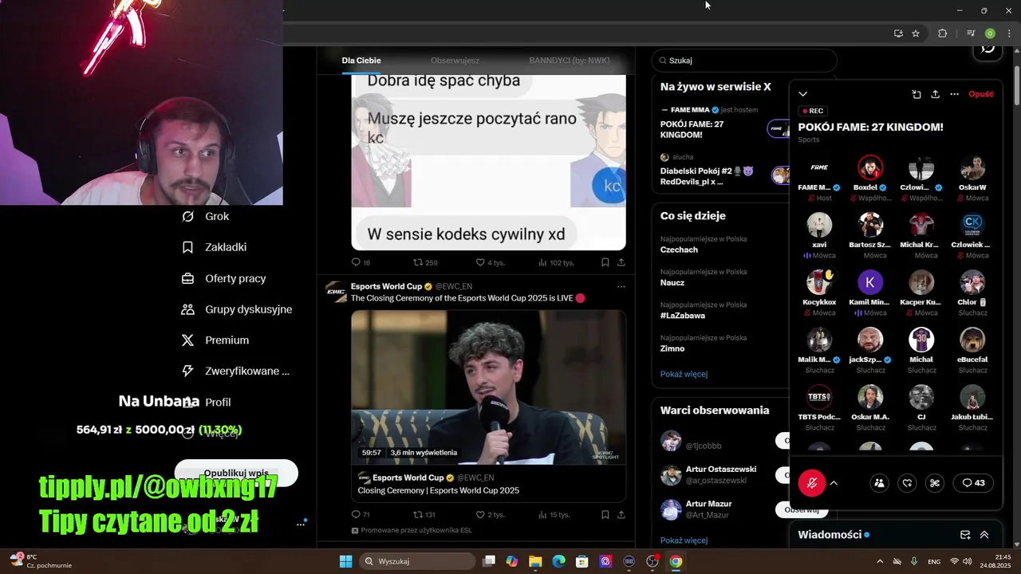View stats of the kodeks cywilny post

(x=556, y=262)
